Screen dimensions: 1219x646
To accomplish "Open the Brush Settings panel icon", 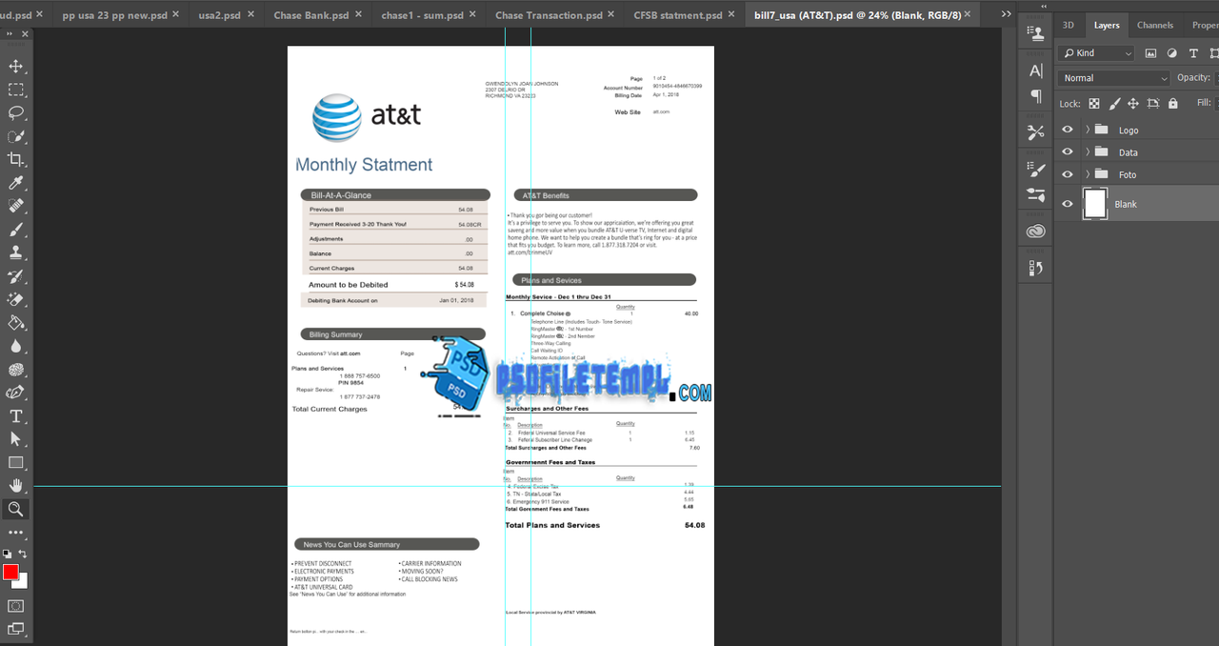I will [x=1036, y=169].
